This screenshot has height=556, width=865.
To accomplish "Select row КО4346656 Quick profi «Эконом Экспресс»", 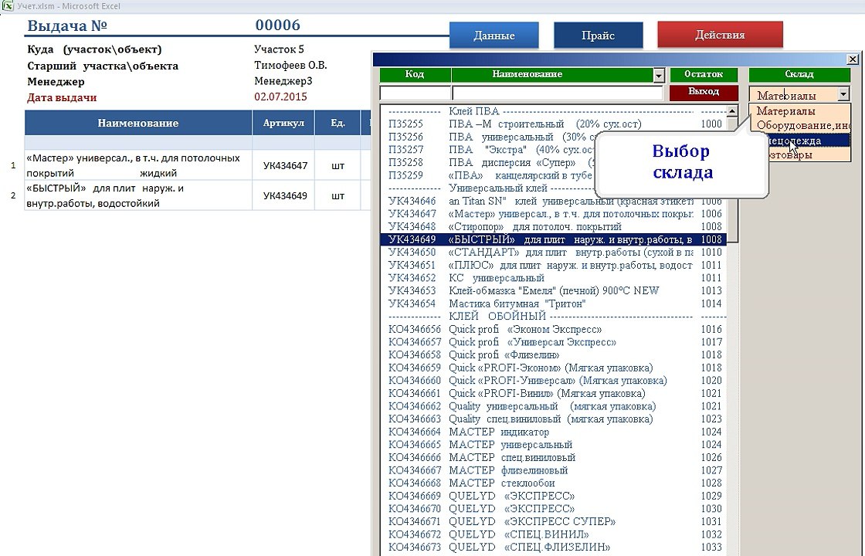I will pyautogui.click(x=554, y=329).
